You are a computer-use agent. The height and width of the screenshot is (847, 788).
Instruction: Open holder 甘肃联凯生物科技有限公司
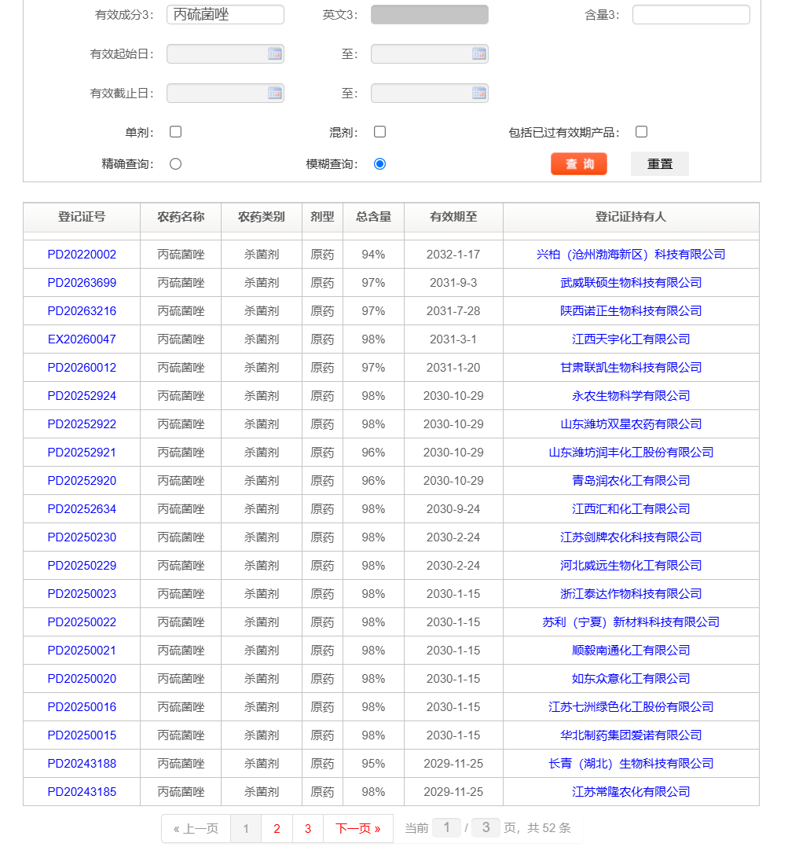click(631, 368)
